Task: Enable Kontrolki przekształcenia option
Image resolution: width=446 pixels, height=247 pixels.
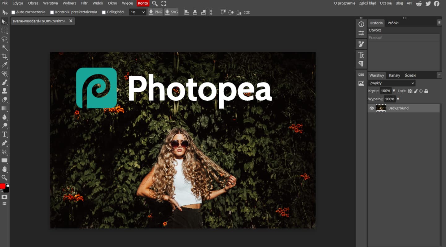Action: coord(52,12)
